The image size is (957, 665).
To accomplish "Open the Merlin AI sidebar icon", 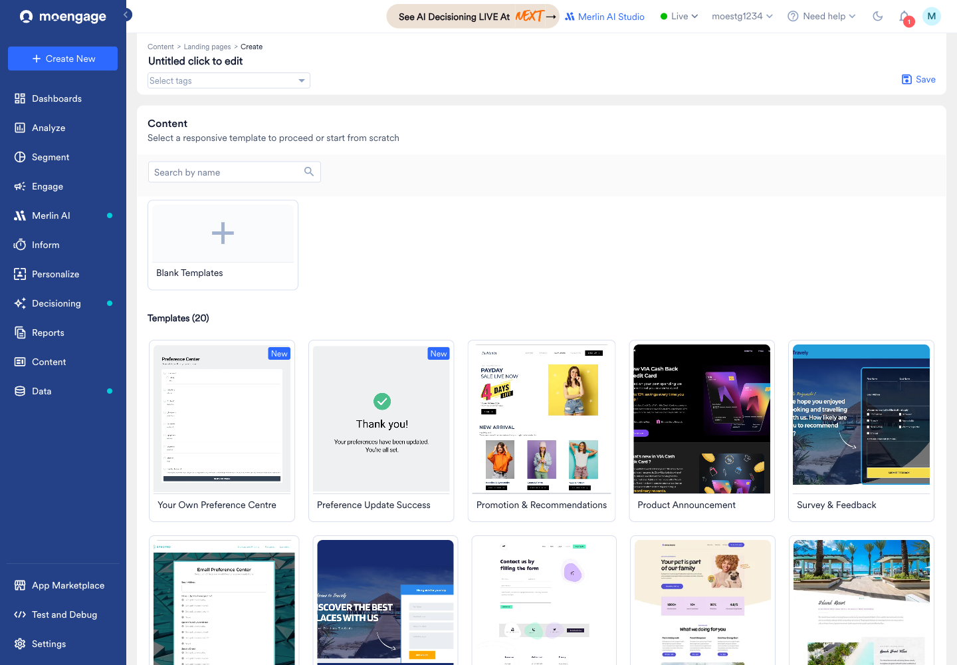I will pyautogui.click(x=20, y=215).
